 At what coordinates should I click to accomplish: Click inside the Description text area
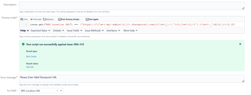(132, 6)
